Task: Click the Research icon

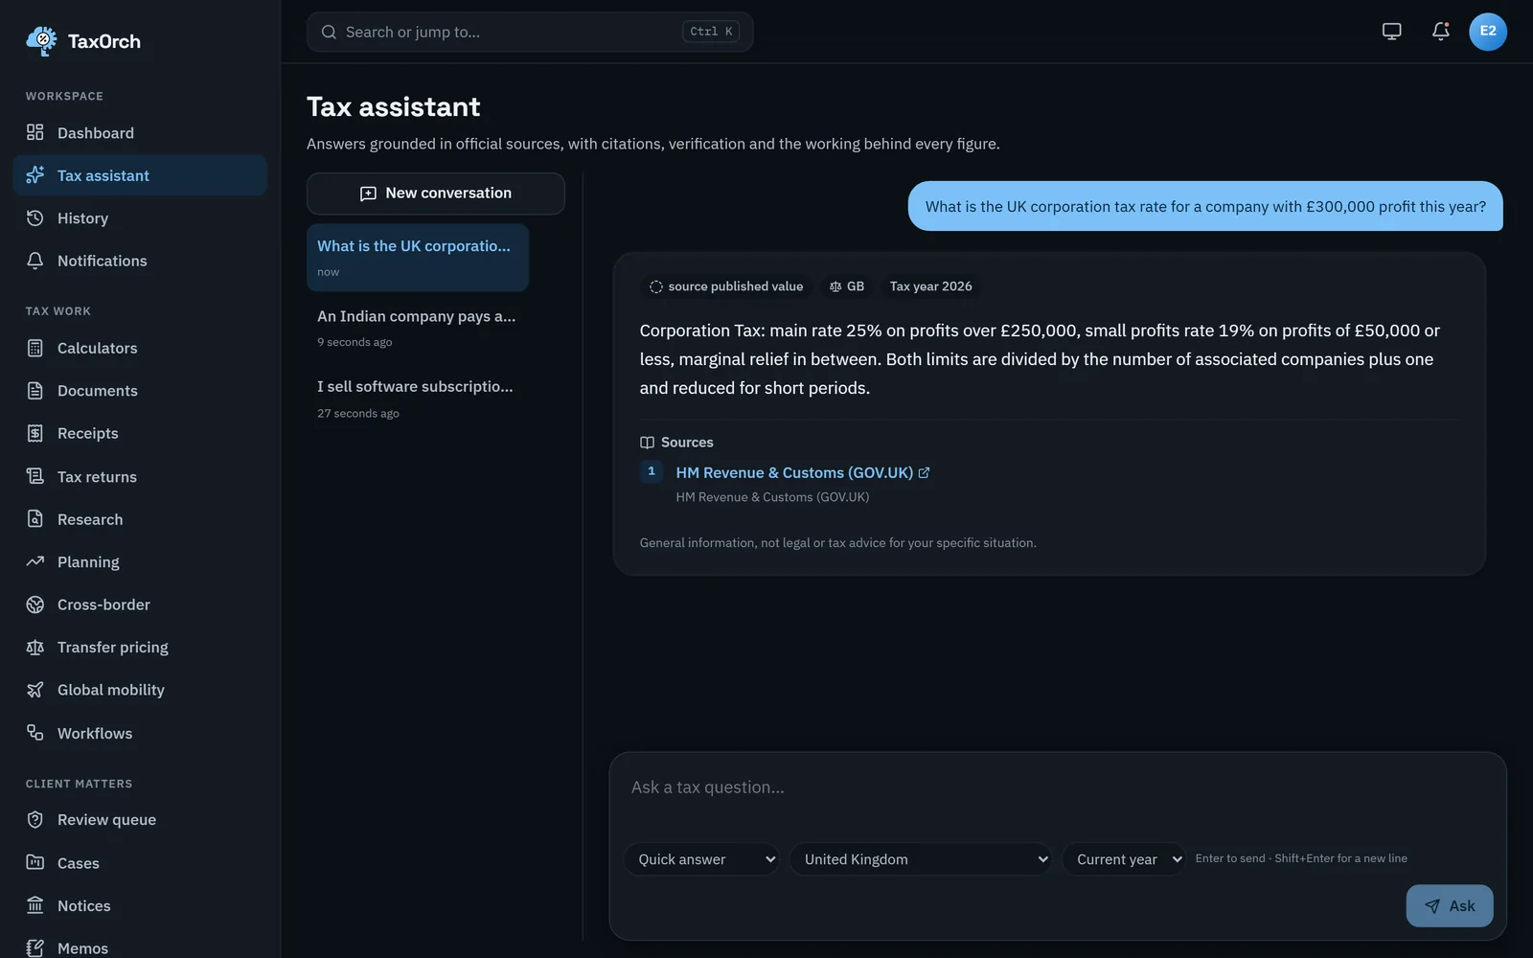Action: tap(35, 518)
